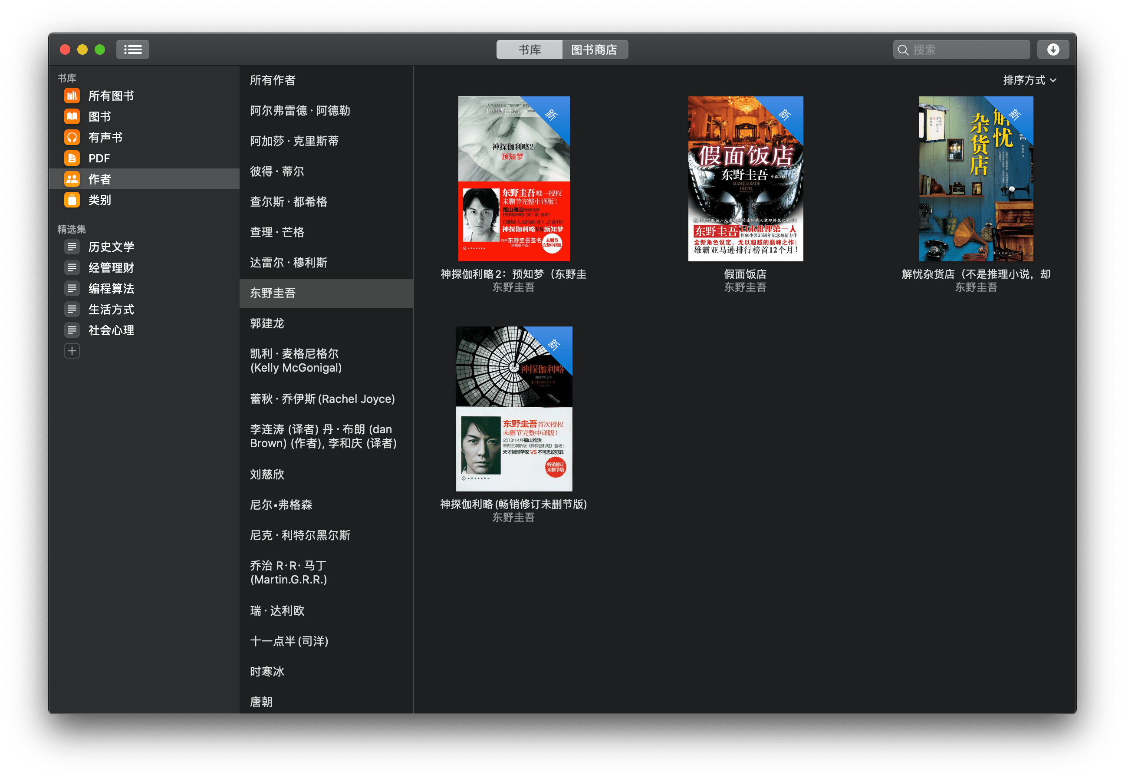Select author 郭建龙
The width and height of the screenshot is (1125, 778).
(x=326, y=323)
